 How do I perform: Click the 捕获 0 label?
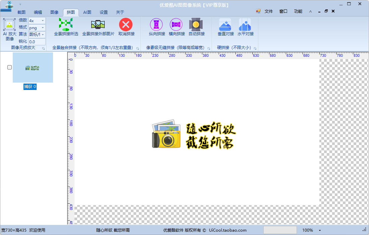coord(30,87)
